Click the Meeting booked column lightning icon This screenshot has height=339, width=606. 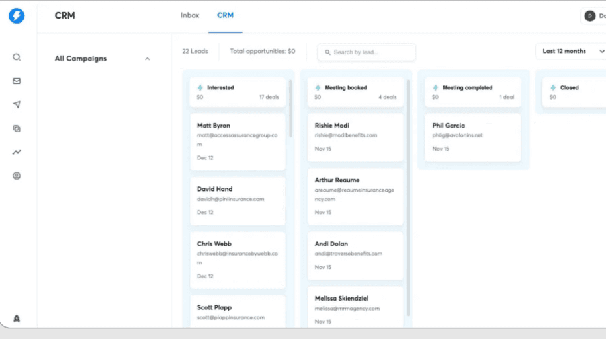318,88
